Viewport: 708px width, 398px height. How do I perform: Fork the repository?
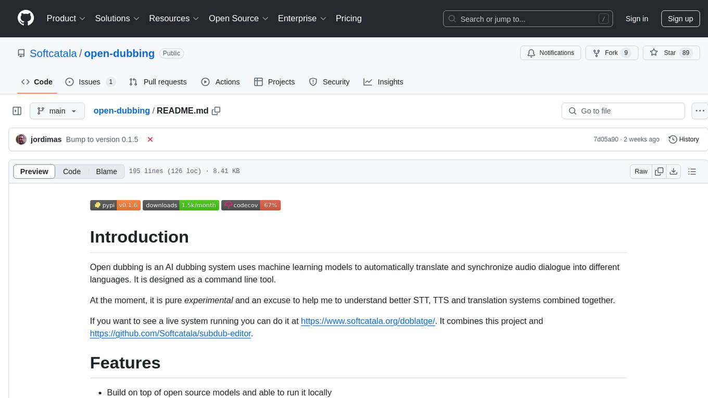click(612, 53)
